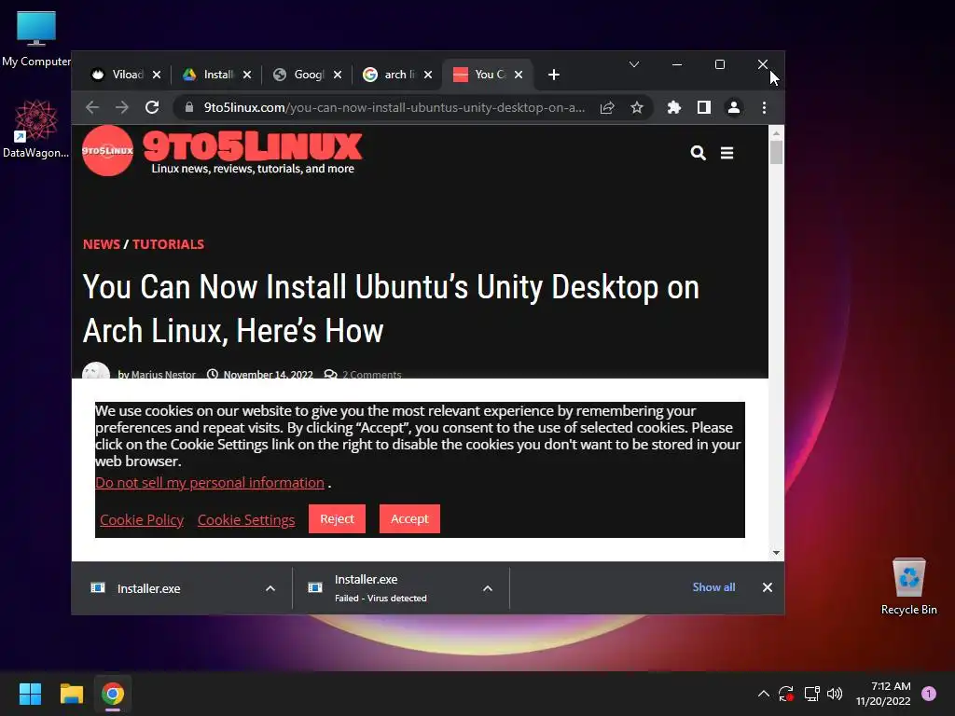Open the Extensions puzzle icon
This screenshot has height=716, width=955.
(x=673, y=108)
